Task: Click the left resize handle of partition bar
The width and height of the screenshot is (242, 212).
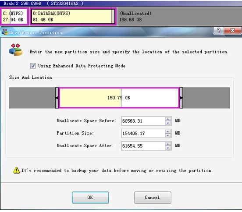Action: pos(57,98)
